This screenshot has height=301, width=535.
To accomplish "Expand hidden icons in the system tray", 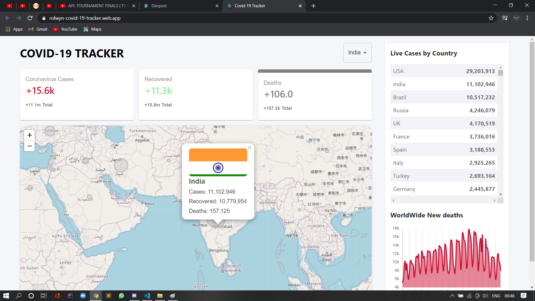I will 452,295.
